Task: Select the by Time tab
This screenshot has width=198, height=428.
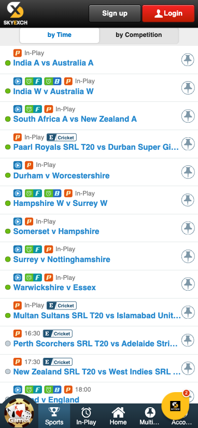Action: point(59,35)
